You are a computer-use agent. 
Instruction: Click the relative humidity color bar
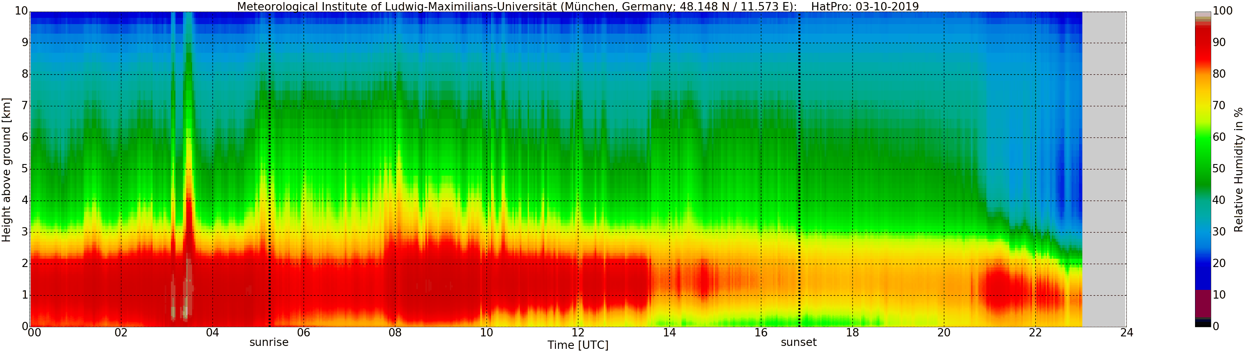(1203, 169)
